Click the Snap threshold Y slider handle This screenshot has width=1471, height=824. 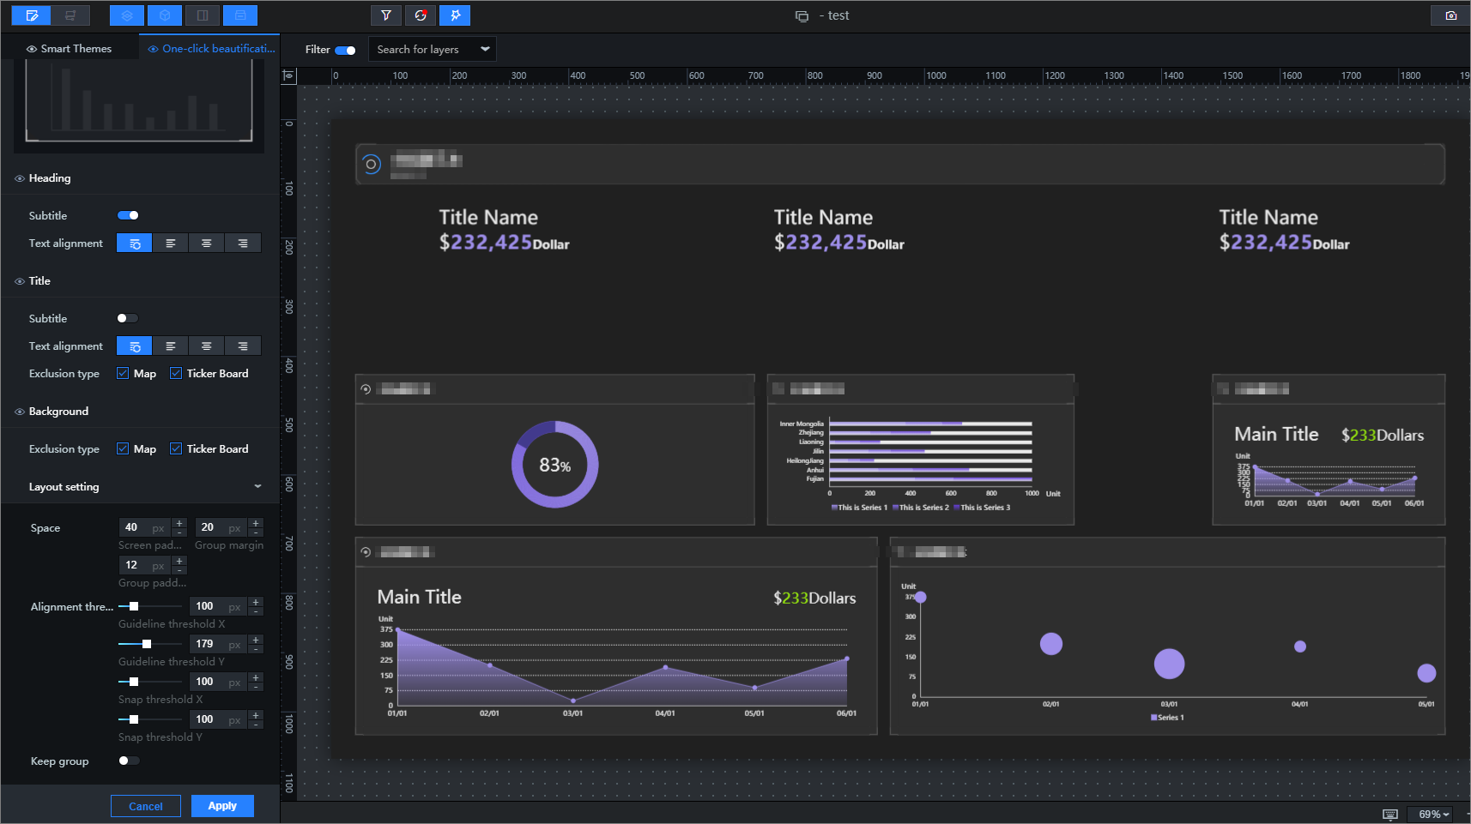click(134, 719)
